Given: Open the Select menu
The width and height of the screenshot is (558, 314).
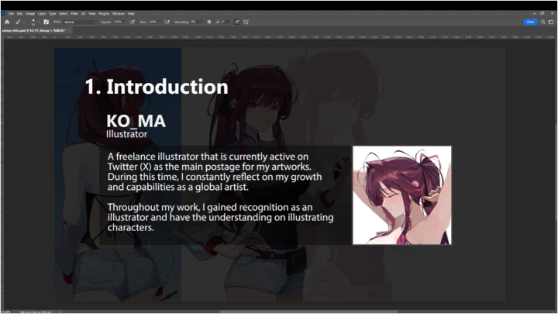Looking at the screenshot, I should (x=64, y=13).
